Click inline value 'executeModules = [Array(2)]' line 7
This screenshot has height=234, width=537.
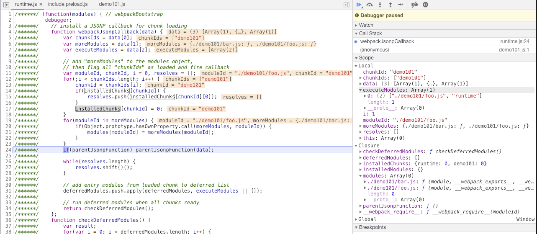click(x=196, y=49)
